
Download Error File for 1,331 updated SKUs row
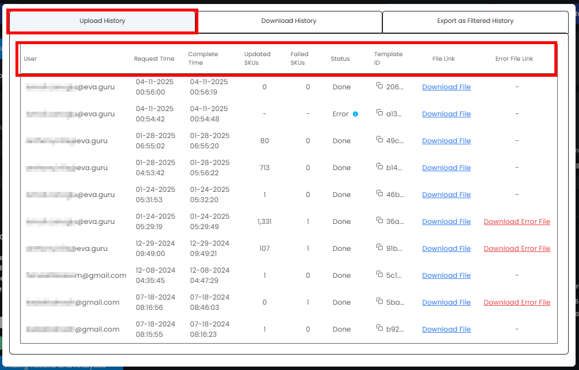point(517,222)
